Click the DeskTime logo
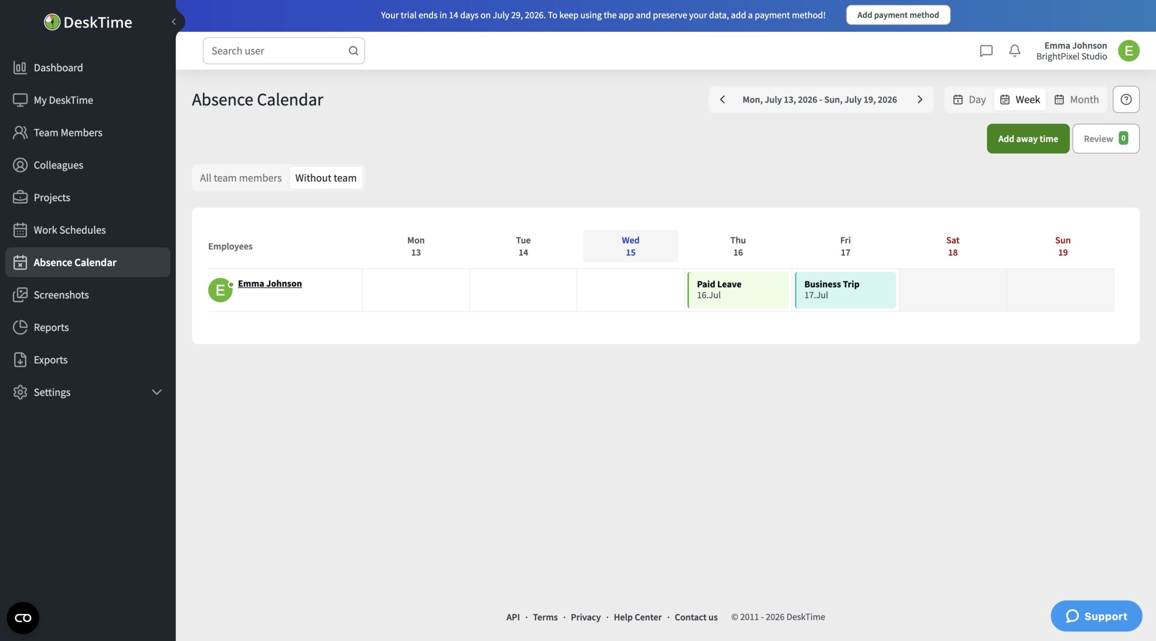 click(88, 22)
